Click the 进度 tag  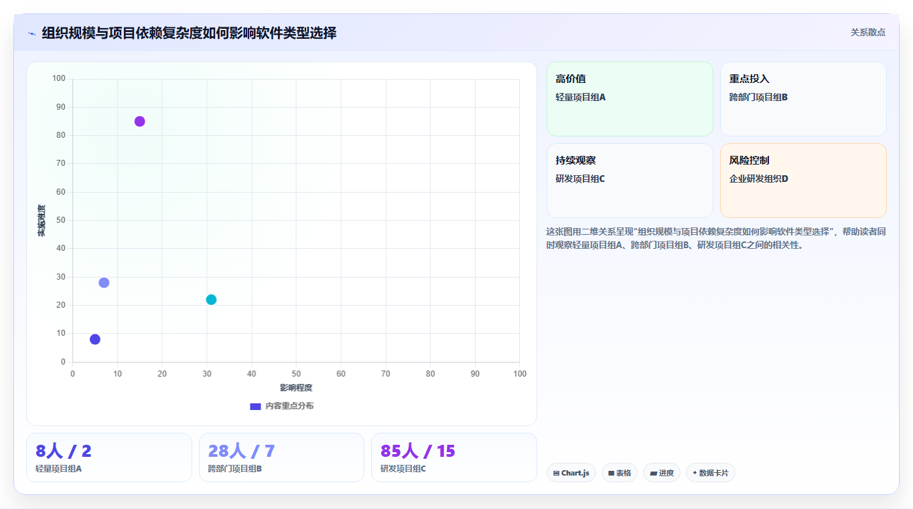coord(662,473)
